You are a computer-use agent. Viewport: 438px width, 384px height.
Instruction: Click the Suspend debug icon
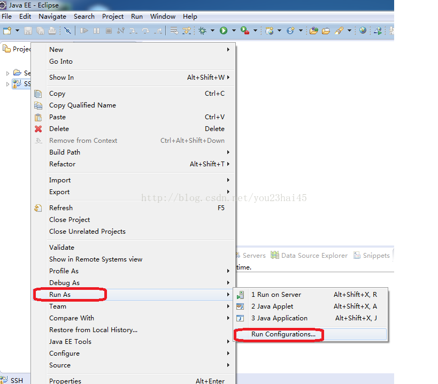[96, 30]
